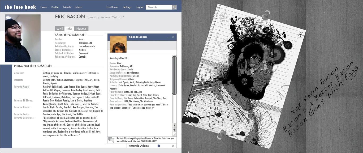
Task: Click the 'Sum it up in one "Word."' tagline
Action: pyautogui.click(x=105, y=17)
